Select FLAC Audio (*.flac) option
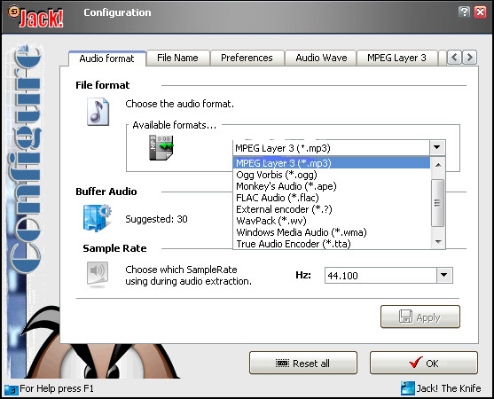This screenshot has height=399, width=494. point(332,198)
